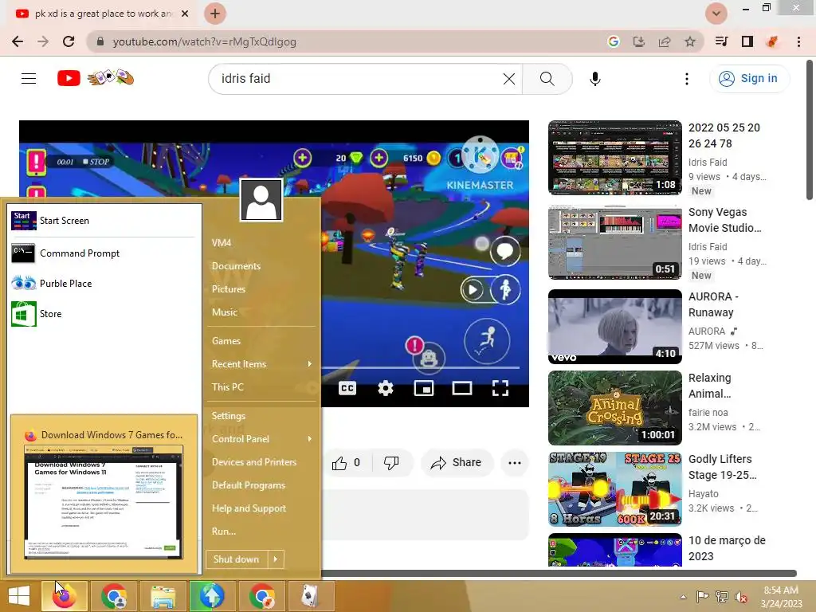Viewport: 816px width, 612px height.
Task: Toggle the Chrome side panel
Action: (747, 41)
